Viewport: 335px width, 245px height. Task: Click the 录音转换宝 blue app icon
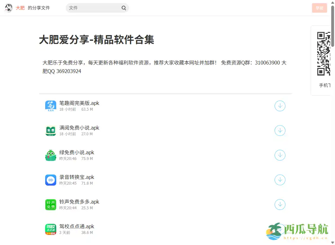[x=51, y=180]
